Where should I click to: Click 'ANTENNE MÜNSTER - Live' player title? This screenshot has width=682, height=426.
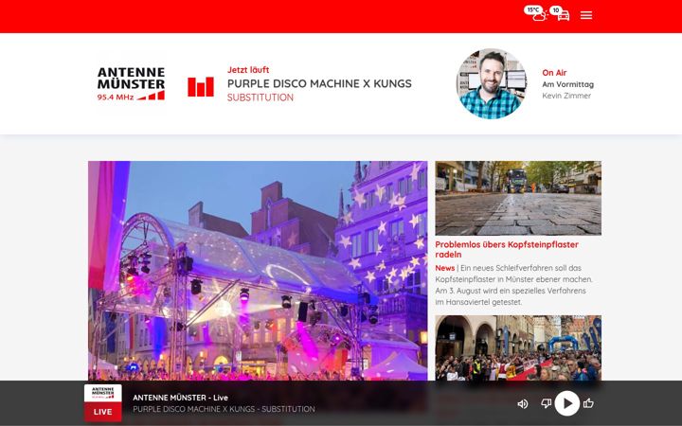click(181, 398)
